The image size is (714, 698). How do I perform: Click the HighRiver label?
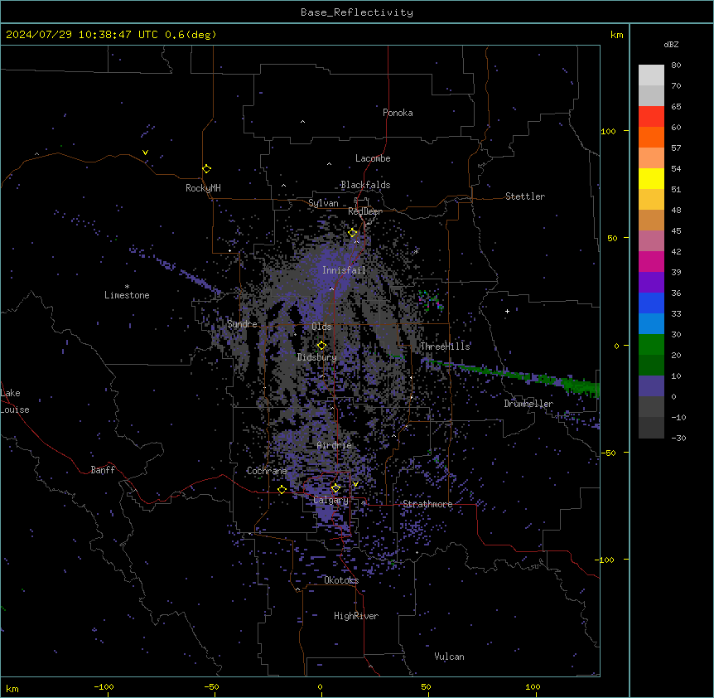pyautogui.click(x=356, y=616)
